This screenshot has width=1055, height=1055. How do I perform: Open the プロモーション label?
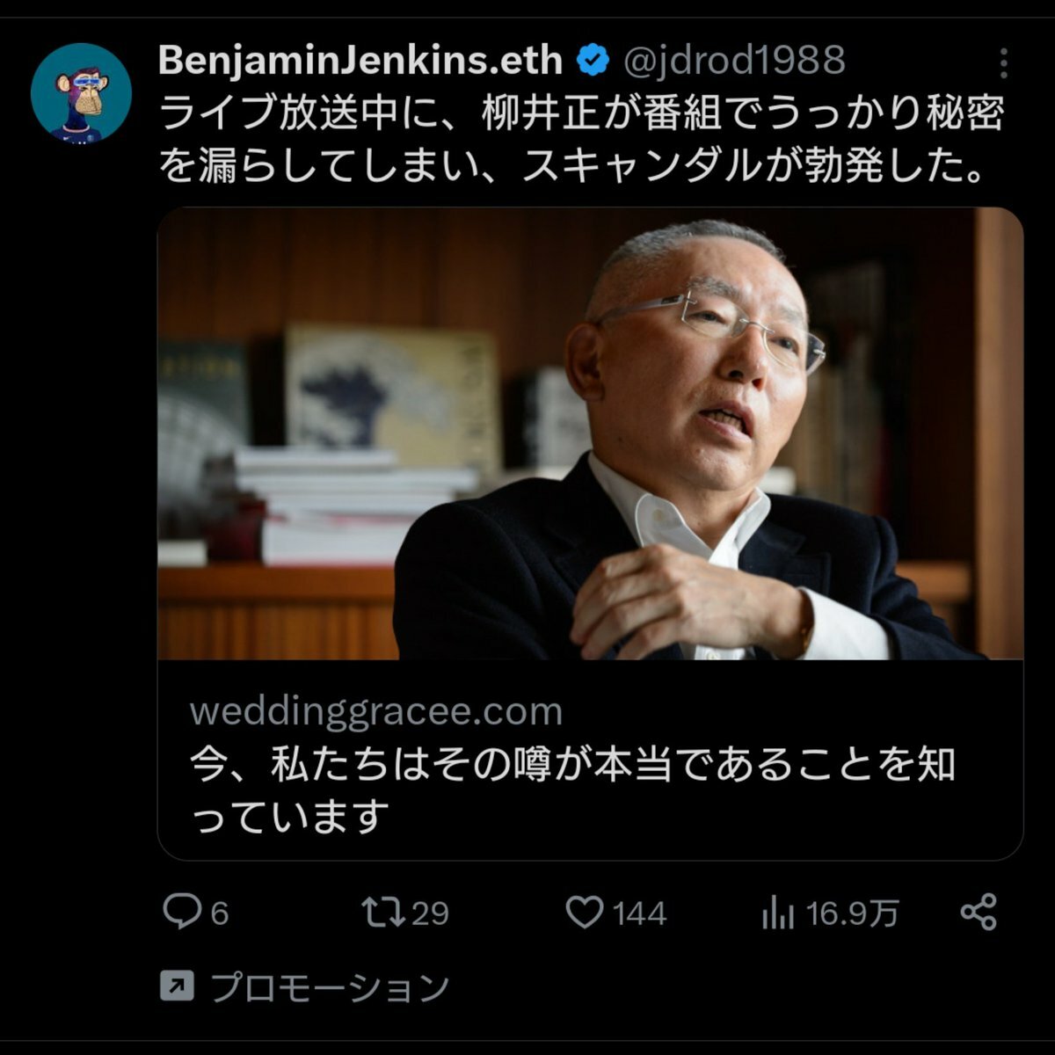331,987
